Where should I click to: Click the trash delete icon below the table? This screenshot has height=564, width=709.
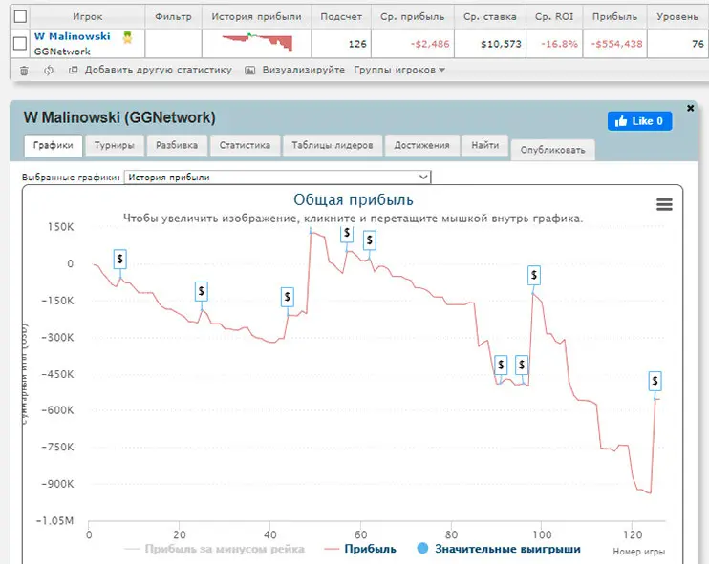(x=25, y=70)
